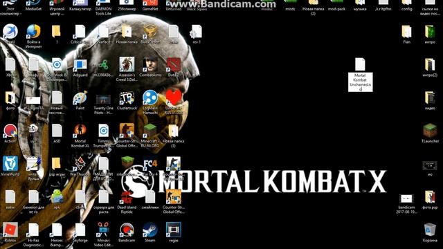Open the Войти в Интернет browser icon

34,32
